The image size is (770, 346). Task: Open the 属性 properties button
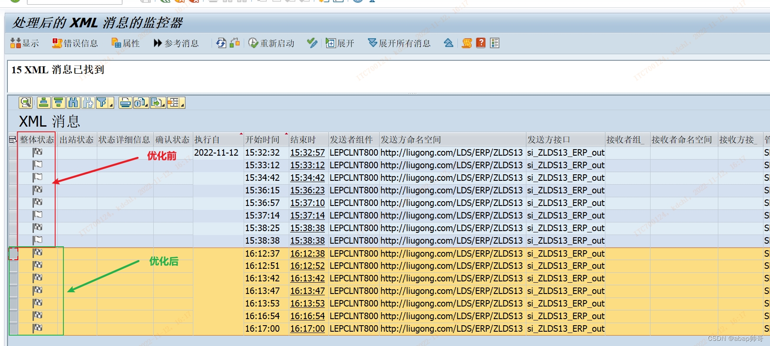click(x=126, y=43)
